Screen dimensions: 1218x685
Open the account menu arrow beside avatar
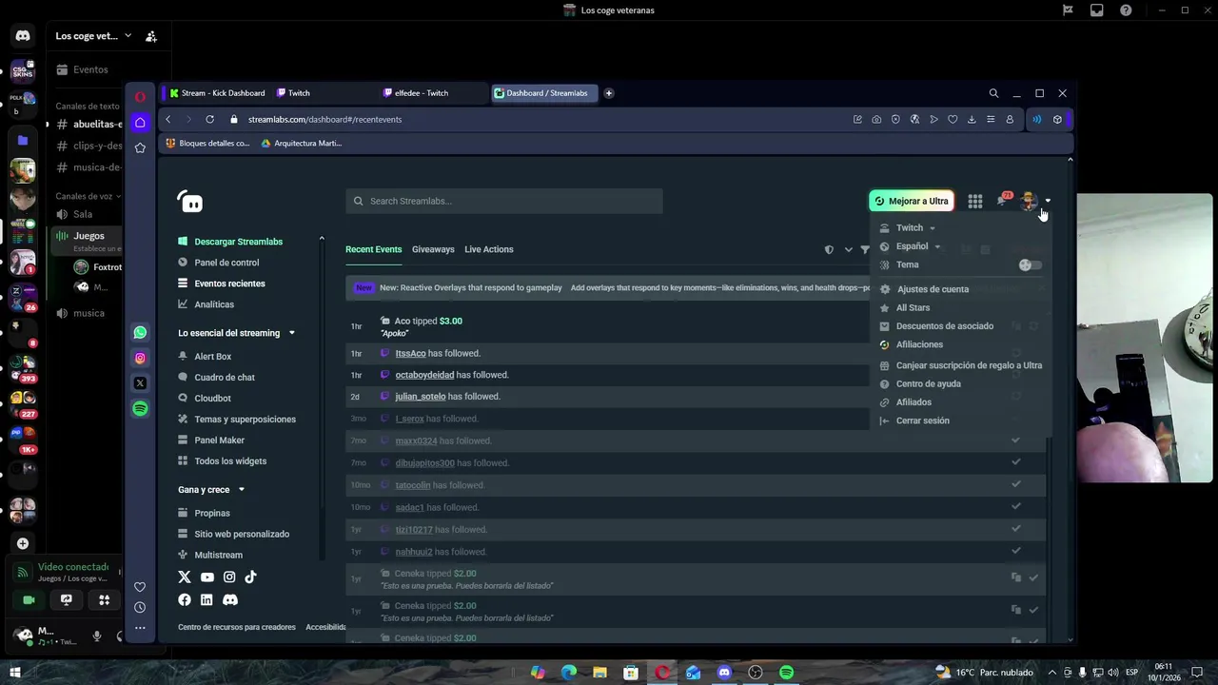[1048, 201]
